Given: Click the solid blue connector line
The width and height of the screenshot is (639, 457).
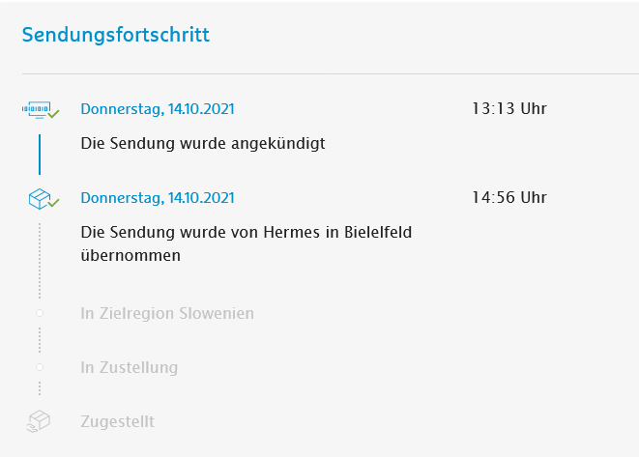Looking at the screenshot, I should (x=40, y=154).
